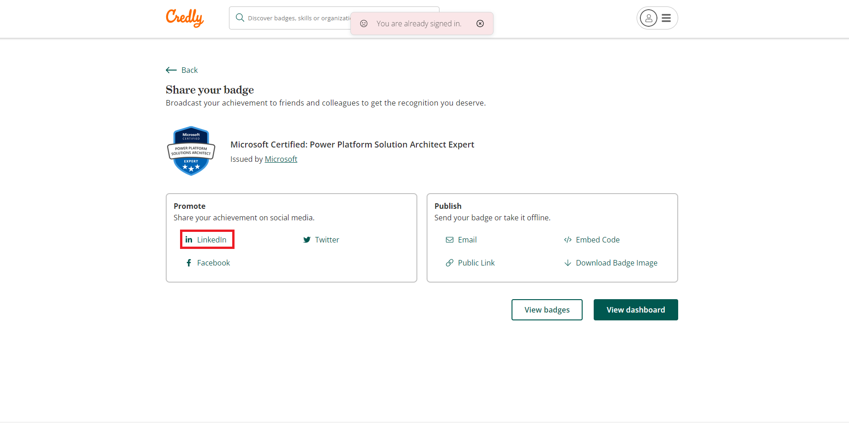The width and height of the screenshot is (849, 443).
Task: Click the Facebook logo icon
Action: coord(189,263)
